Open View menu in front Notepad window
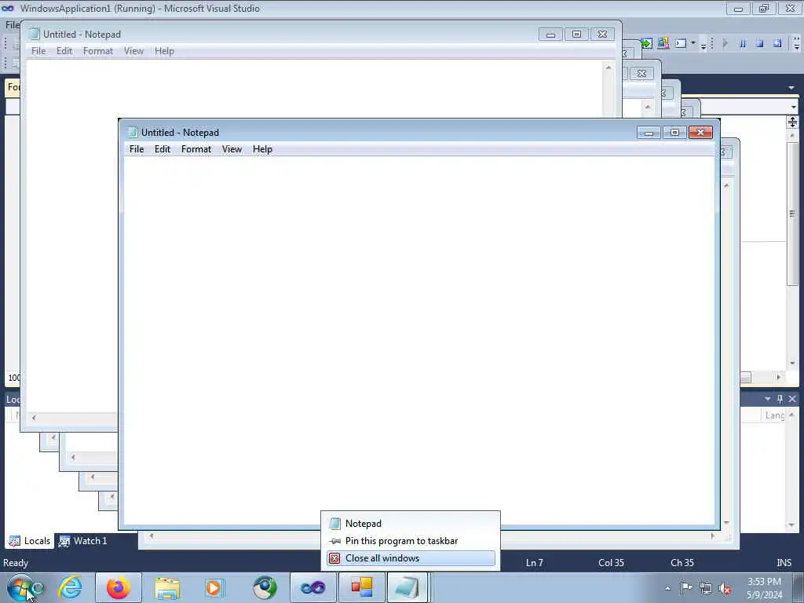The image size is (804, 603). click(x=232, y=148)
